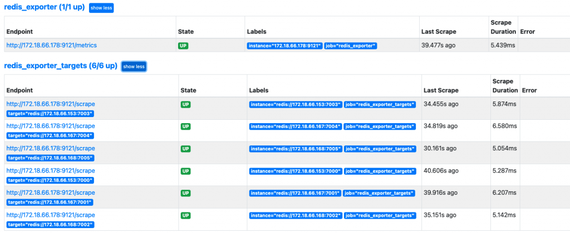Viewport: 570px width, 233px height.
Task: Open the 172.18.66.178:9121/metrics endpoint link
Action: coord(52,45)
